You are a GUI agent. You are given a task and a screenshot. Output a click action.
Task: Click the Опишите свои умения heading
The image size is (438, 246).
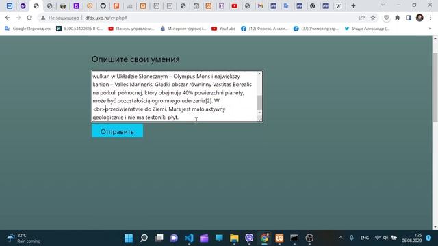click(x=136, y=59)
